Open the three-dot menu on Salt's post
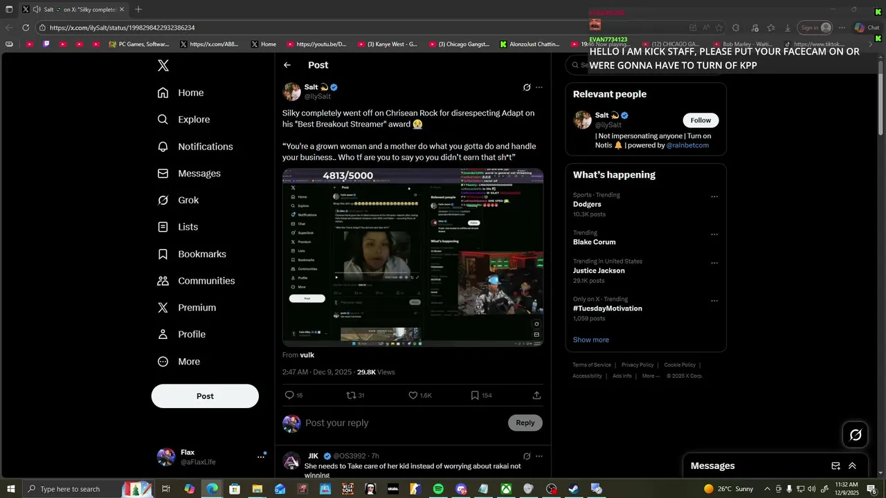This screenshot has width=886, height=498. [x=539, y=88]
